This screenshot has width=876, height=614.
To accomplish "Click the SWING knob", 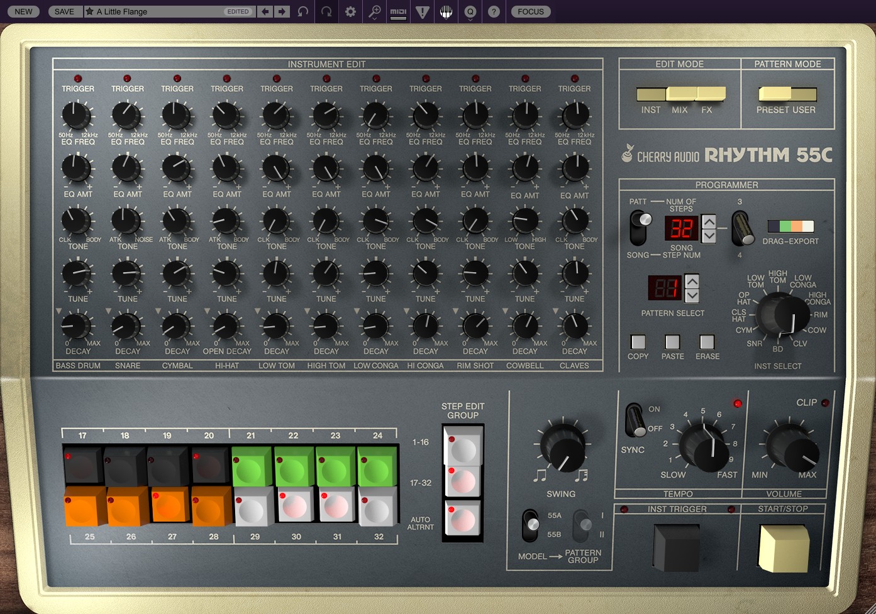I will (x=563, y=446).
